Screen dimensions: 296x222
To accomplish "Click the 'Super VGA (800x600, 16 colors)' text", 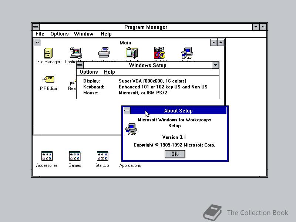I will point(152,81).
